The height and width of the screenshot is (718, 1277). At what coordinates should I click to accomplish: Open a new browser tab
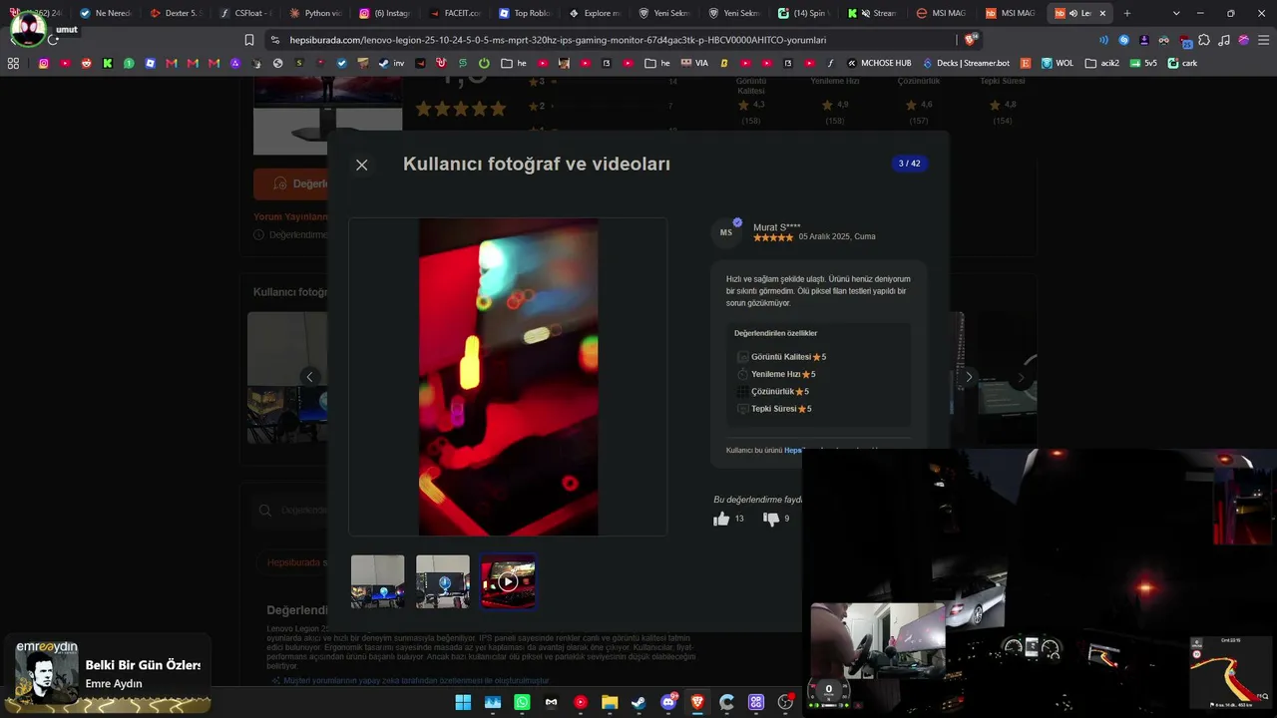pyautogui.click(x=1127, y=13)
